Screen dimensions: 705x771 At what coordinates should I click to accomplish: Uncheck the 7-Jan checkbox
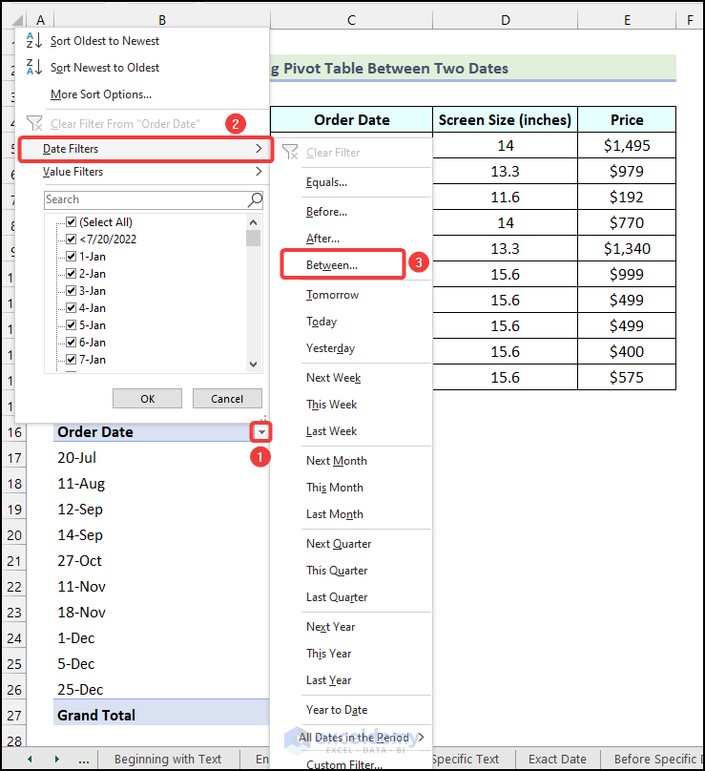[72, 360]
